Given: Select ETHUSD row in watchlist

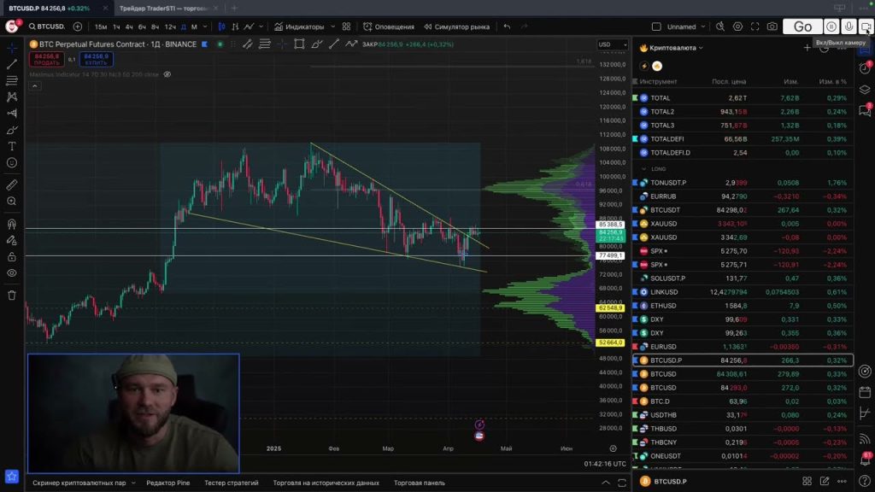Looking at the screenshot, I should (663, 306).
